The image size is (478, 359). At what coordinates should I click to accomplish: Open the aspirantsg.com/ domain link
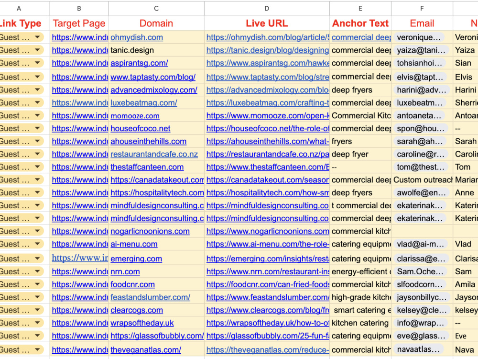click(x=139, y=63)
